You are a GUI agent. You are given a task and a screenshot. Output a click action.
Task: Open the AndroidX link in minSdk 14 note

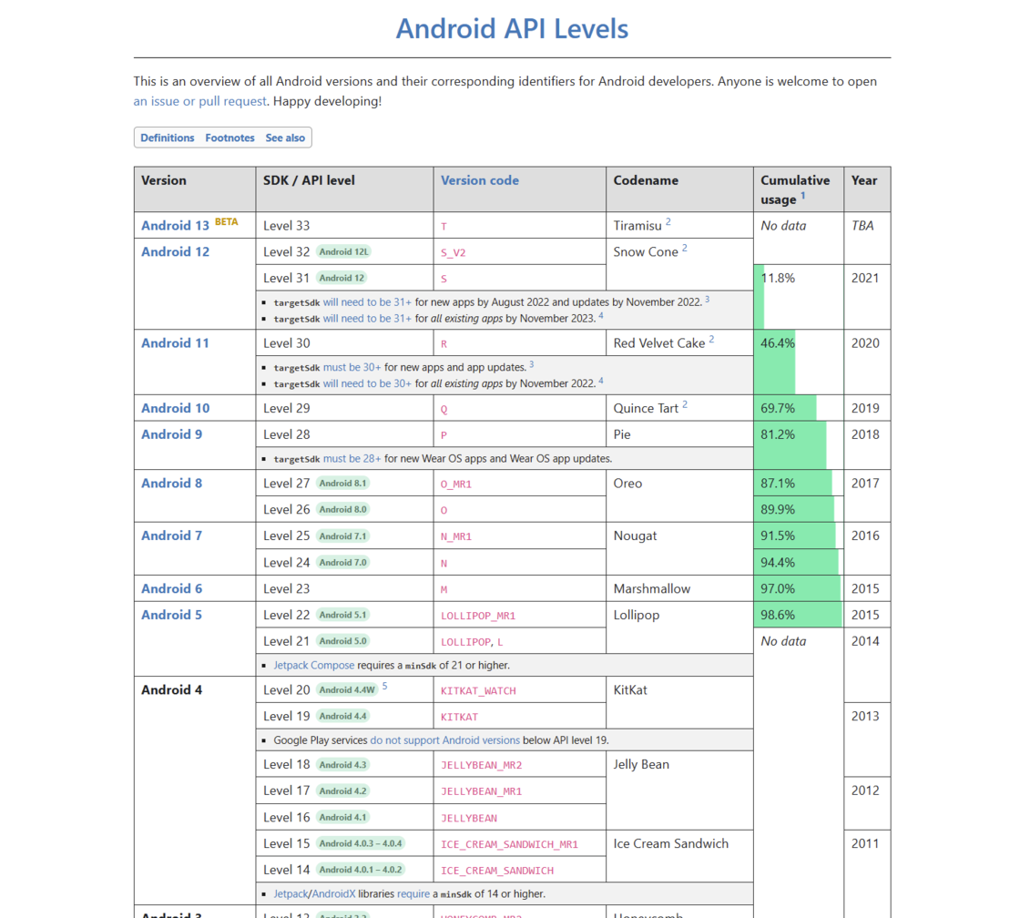333,894
